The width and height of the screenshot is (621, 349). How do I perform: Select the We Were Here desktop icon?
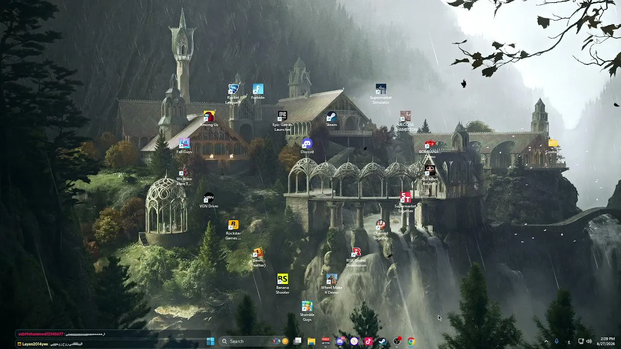click(184, 176)
